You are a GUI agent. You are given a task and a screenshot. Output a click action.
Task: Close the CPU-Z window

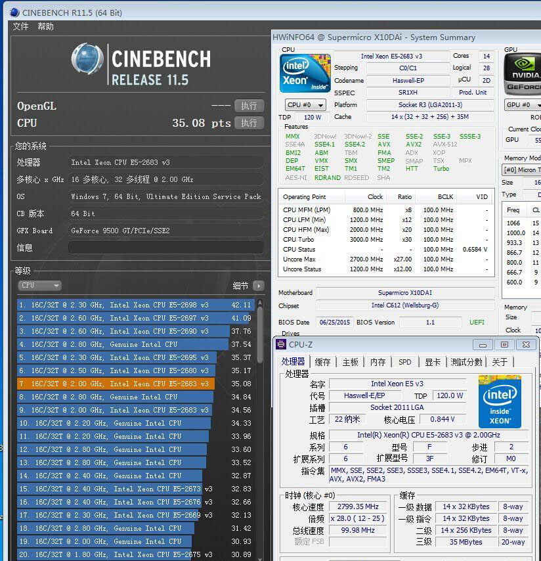526,344
